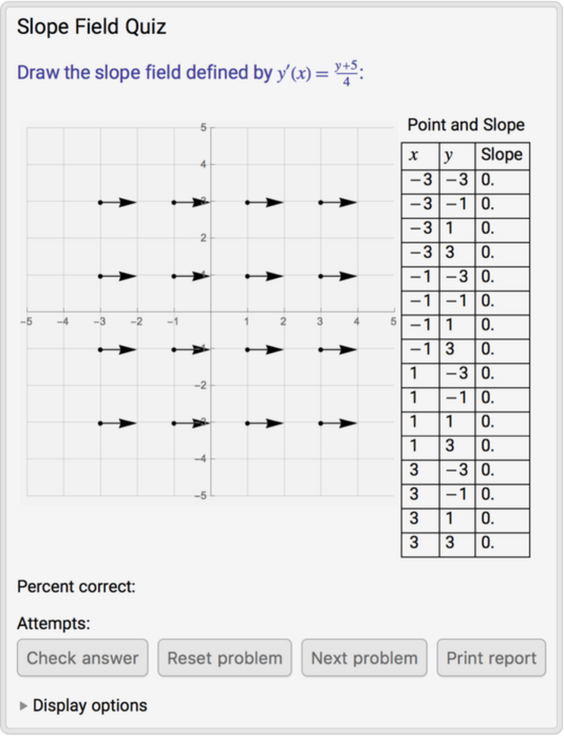Select the arrow at point (-3, -3)
Screen dimensions: 564x736
[x=118, y=423]
